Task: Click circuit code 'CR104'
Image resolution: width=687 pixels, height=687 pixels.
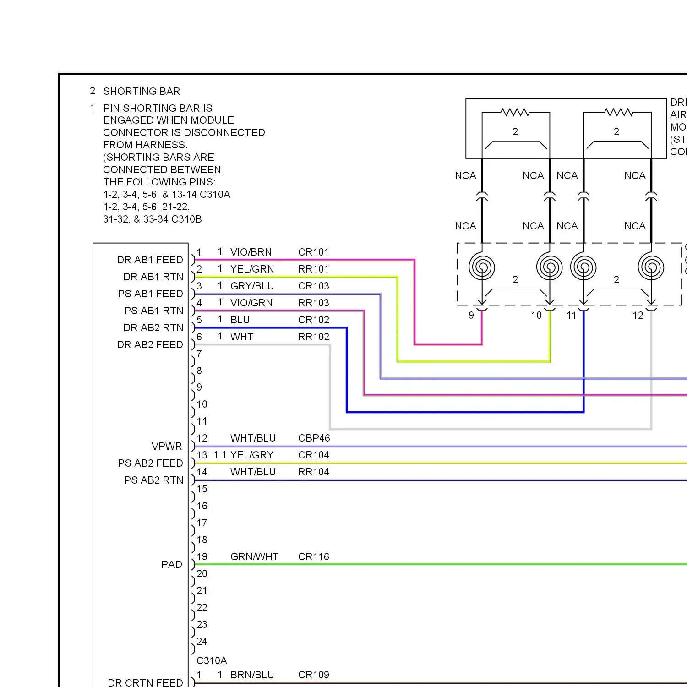Action: pos(313,455)
